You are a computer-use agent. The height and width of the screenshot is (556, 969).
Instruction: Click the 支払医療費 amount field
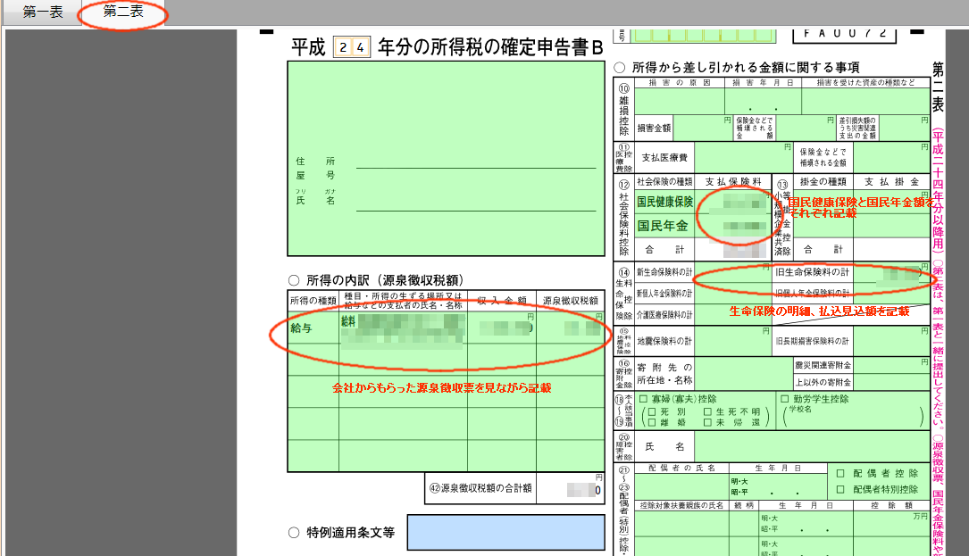coord(744,158)
